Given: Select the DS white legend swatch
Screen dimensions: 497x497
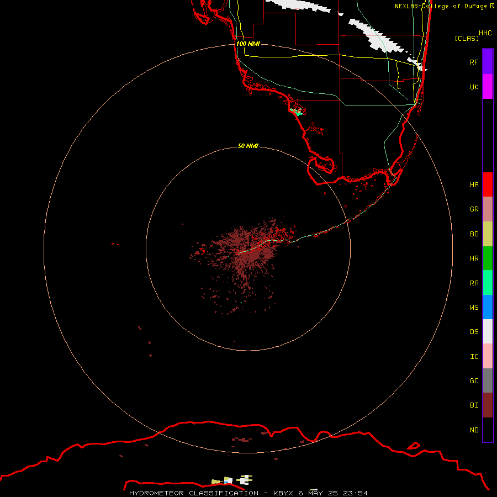Looking at the screenshot, I should 488,331.
